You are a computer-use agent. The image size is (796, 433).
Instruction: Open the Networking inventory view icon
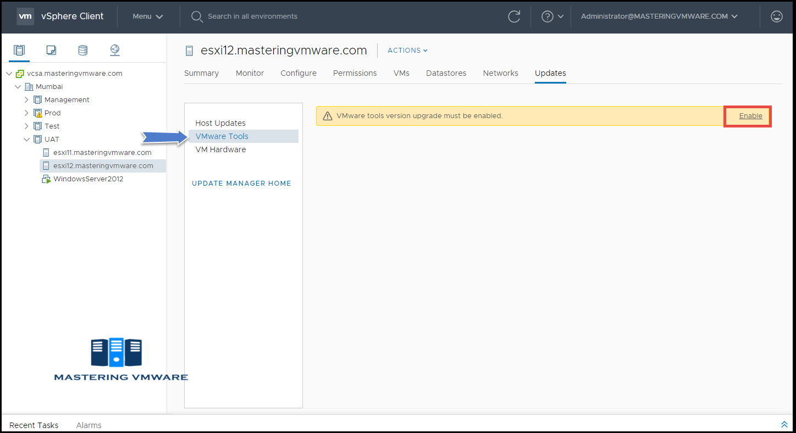pos(114,51)
